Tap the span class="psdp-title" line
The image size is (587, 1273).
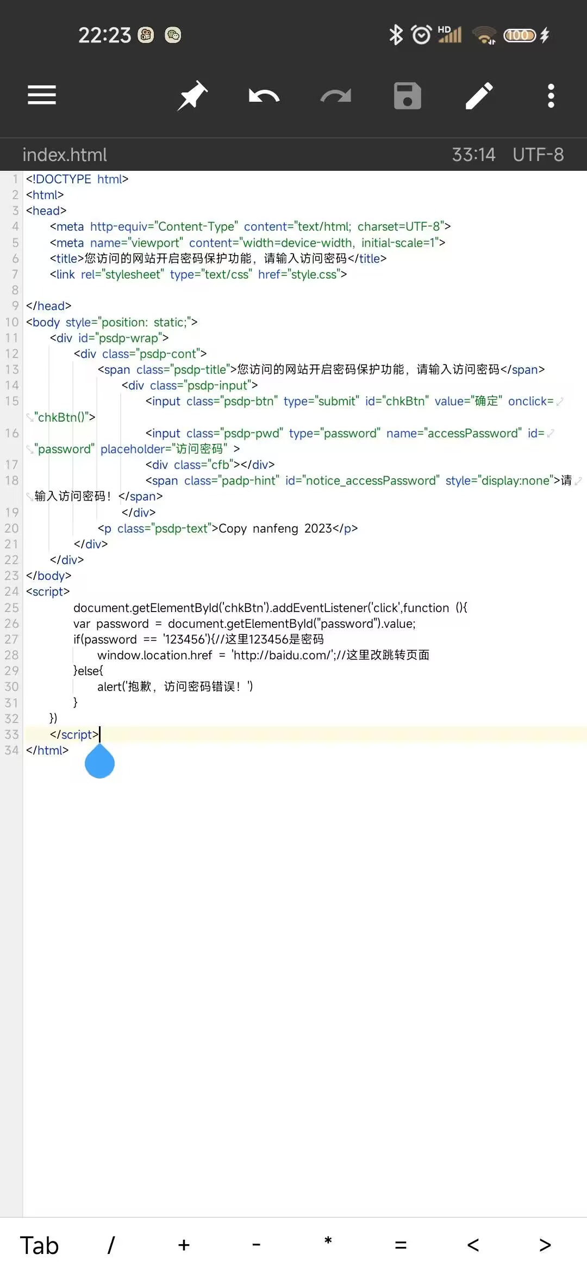click(x=321, y=369)
